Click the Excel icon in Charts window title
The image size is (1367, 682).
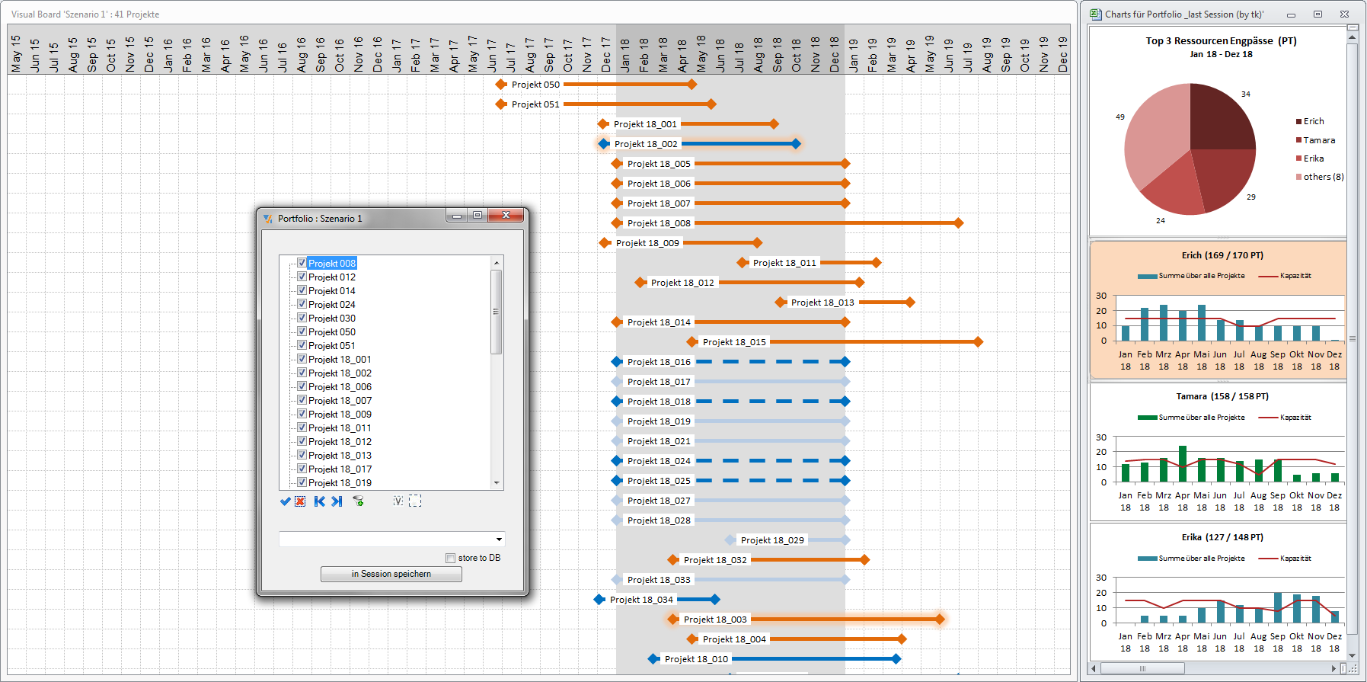click(x=1095, y=14)
